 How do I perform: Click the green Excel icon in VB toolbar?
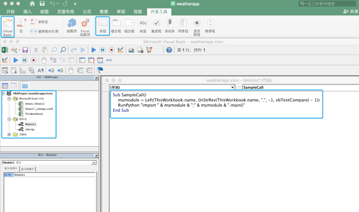click(5, 50)
